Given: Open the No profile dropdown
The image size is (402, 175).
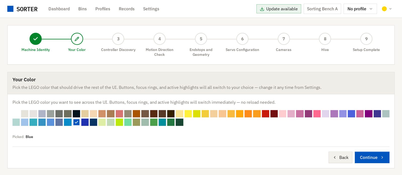Looking at the screenshot, I should [360, 9].
